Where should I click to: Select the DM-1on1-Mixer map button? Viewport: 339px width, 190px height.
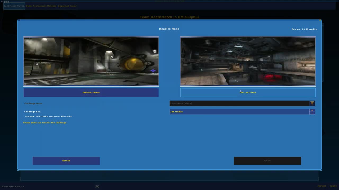(x=91, y=93)
